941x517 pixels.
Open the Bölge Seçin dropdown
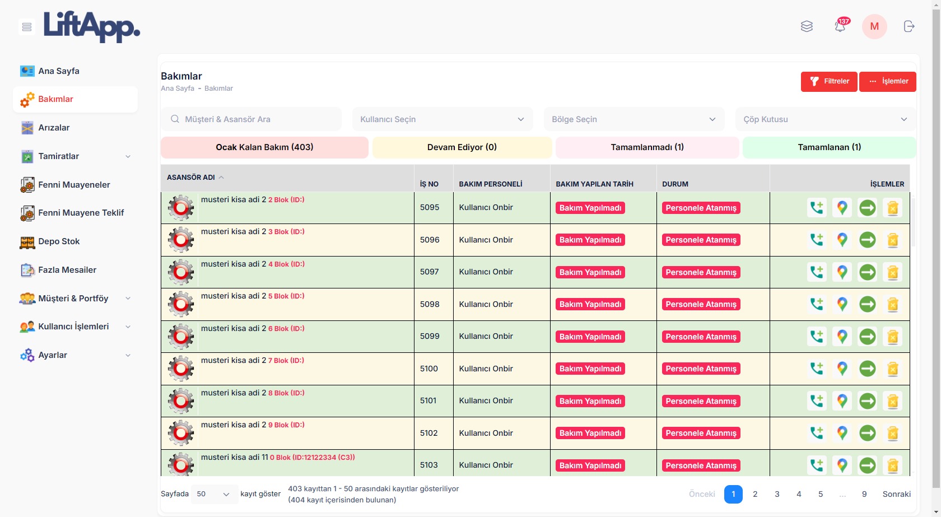633,119
